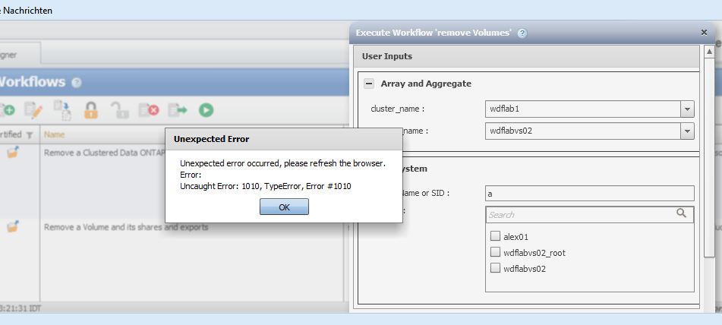Screen dimensions: 722x325
Task: Click the grey Unlock workflow icon
Action: [x=120, y=110]
